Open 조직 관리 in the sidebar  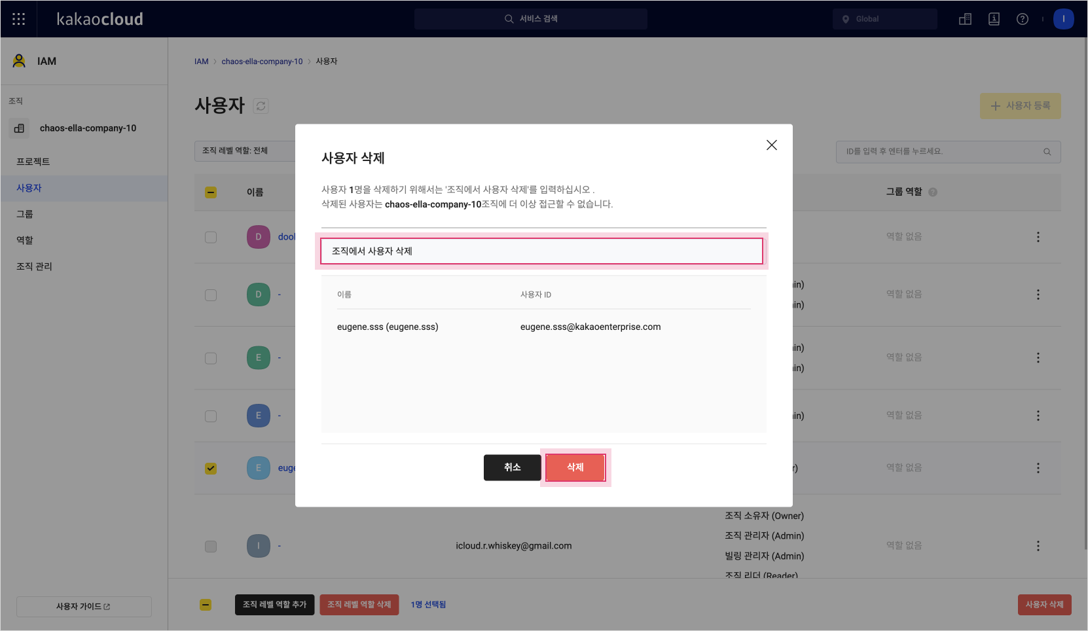(84, 266)
